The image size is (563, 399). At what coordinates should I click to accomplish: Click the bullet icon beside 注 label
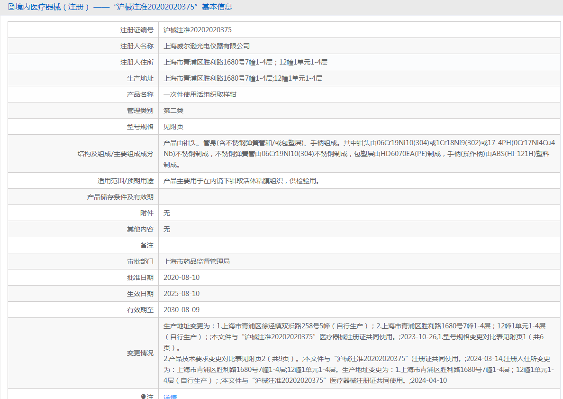(143, 396)
